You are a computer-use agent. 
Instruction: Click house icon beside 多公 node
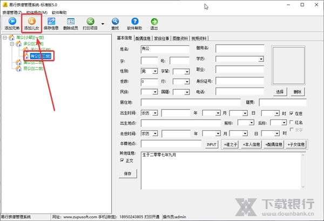tap(18, 44)
